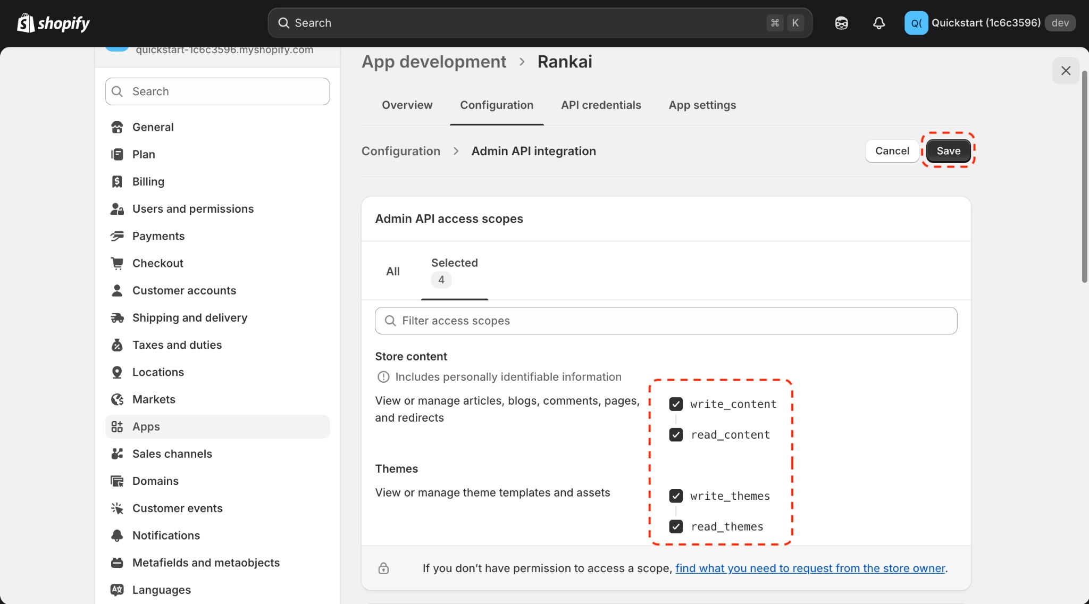Show the Selected access scopes tab
Screen dimensions: 1089x604
tap(455, 271)
